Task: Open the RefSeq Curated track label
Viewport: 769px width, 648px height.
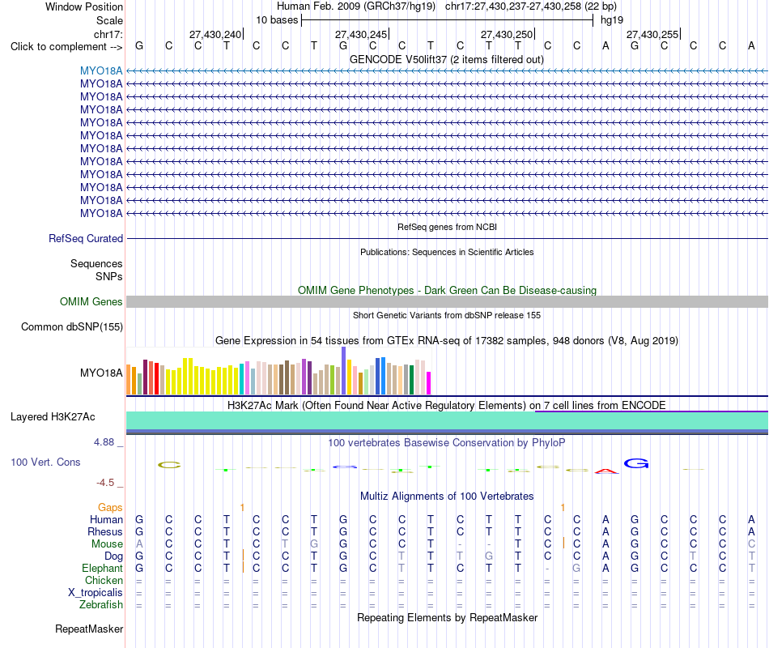Action: click(x=86, y=239)
